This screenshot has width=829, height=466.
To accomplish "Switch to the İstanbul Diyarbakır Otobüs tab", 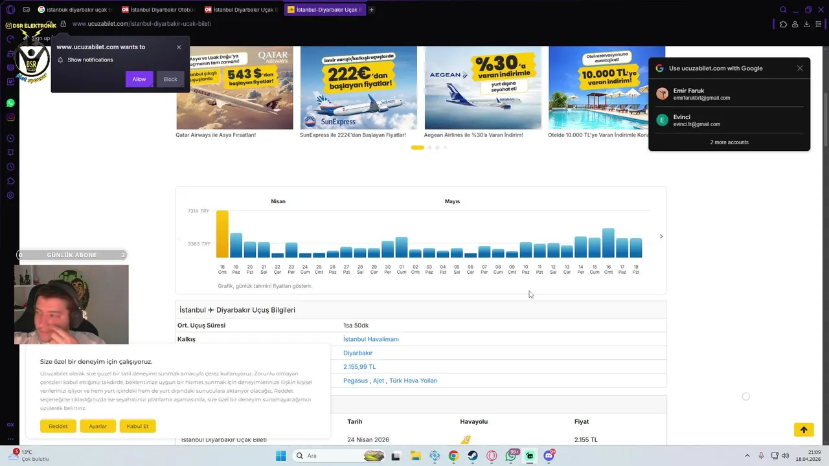I will click(x=159, y=10).
